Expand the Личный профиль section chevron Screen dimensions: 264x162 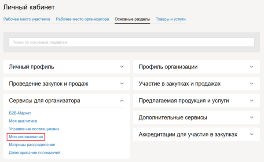(x=122, y=67)
